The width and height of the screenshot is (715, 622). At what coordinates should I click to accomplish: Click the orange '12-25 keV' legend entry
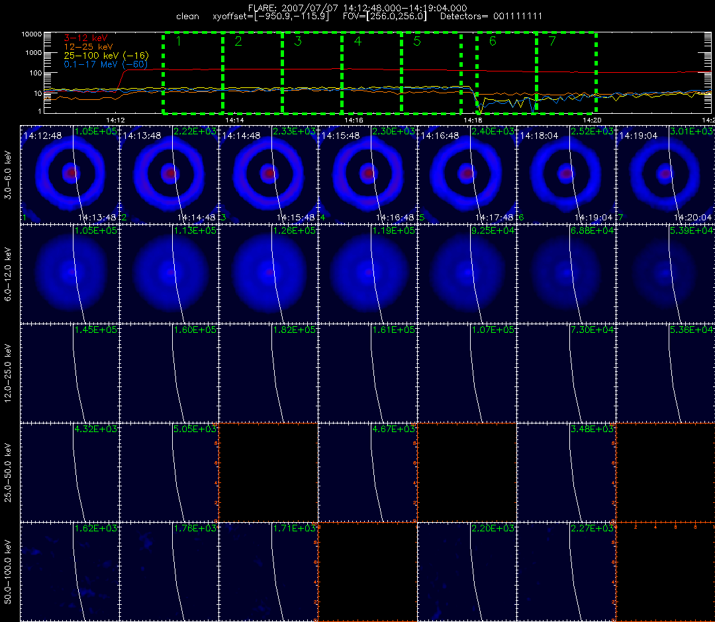(88, 46)
